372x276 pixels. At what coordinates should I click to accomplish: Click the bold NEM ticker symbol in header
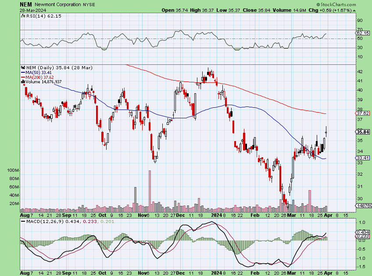26,4
